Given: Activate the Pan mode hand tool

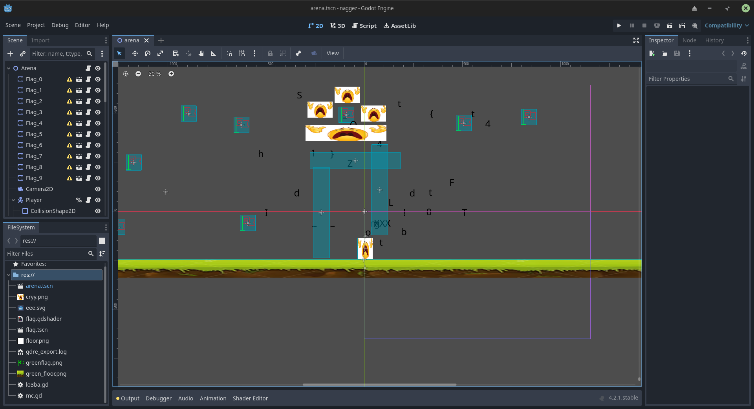Looking at the screenshot, I should [x=201, y=53].
